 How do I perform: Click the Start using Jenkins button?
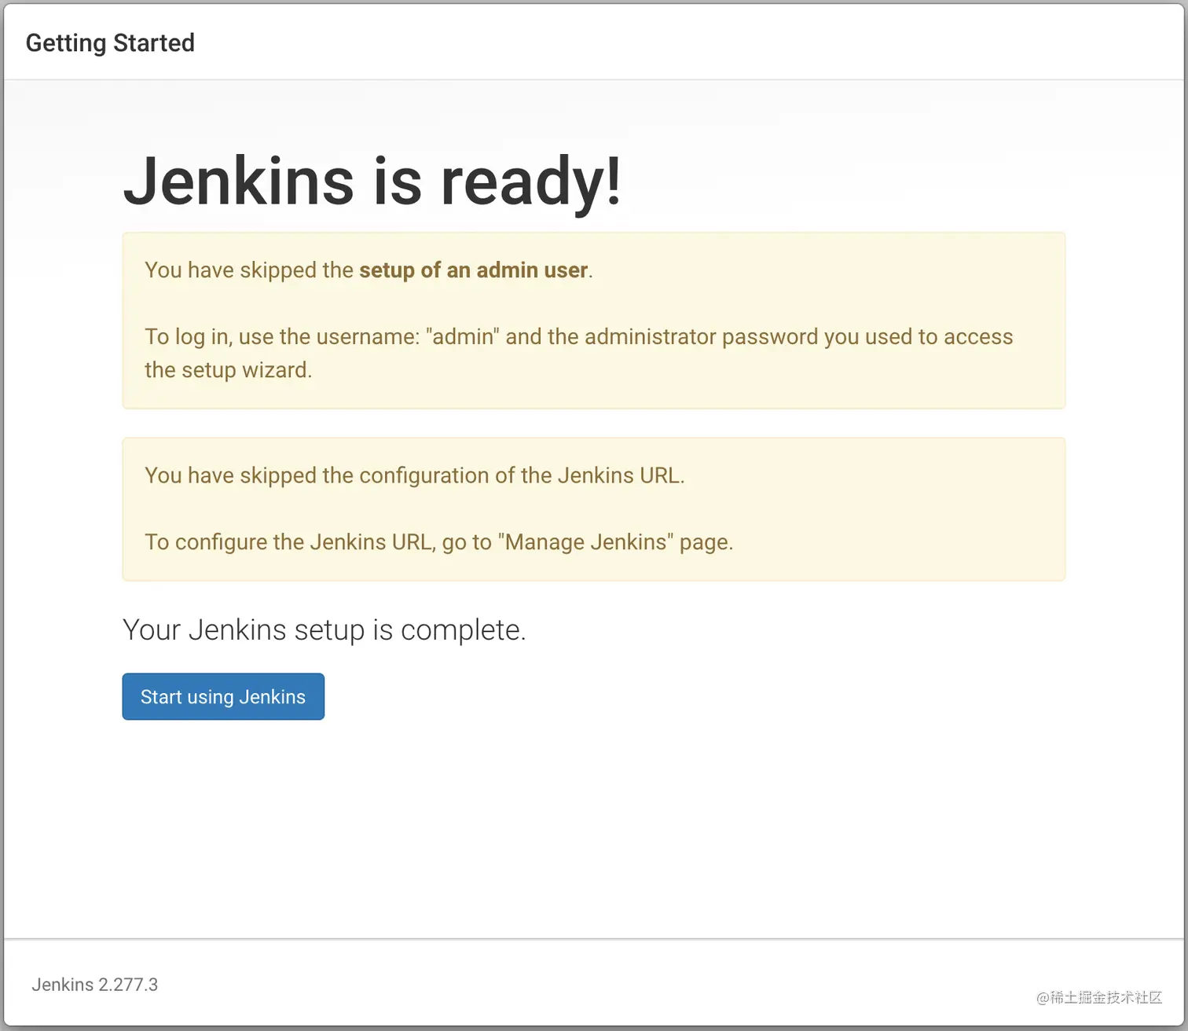(x=223, y=696)
